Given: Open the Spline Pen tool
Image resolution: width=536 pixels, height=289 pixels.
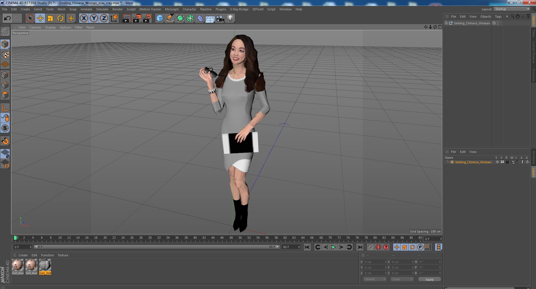Looking at the screenshot, I should tap(170, 18).
